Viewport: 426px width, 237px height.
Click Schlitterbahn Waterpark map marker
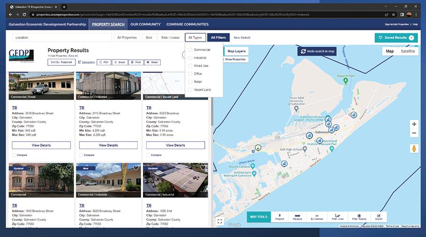pyautogui.click(x=254, y=173)
